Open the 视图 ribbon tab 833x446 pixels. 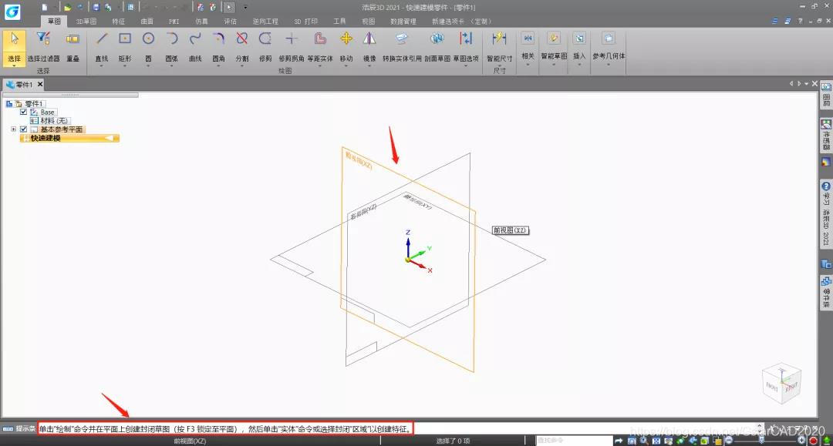[x=368, y=22]
